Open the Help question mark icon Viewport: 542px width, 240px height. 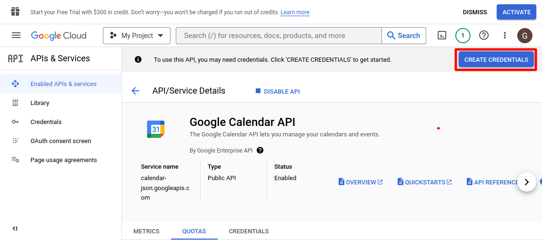click(x=484, y=35)
